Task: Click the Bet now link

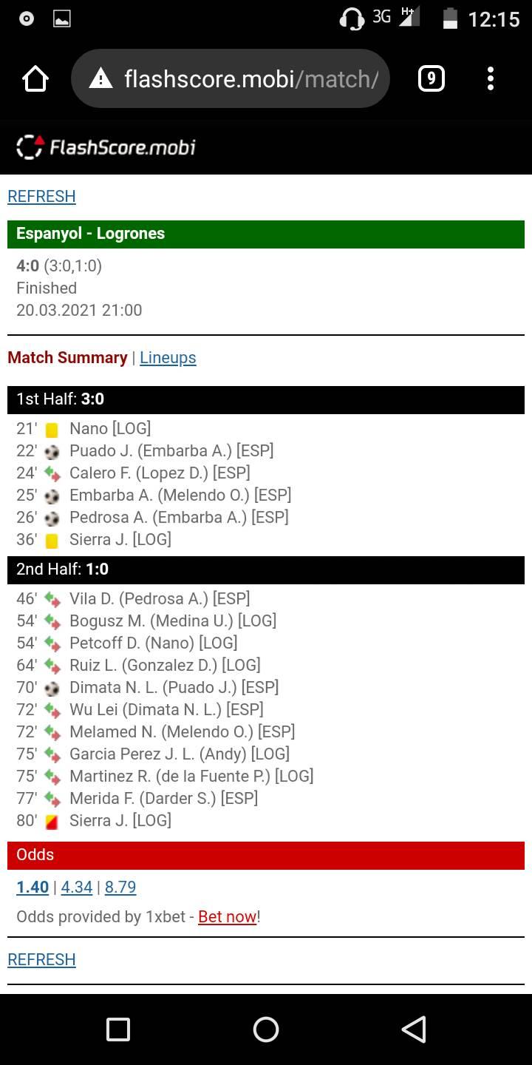Action: (227, 916)
